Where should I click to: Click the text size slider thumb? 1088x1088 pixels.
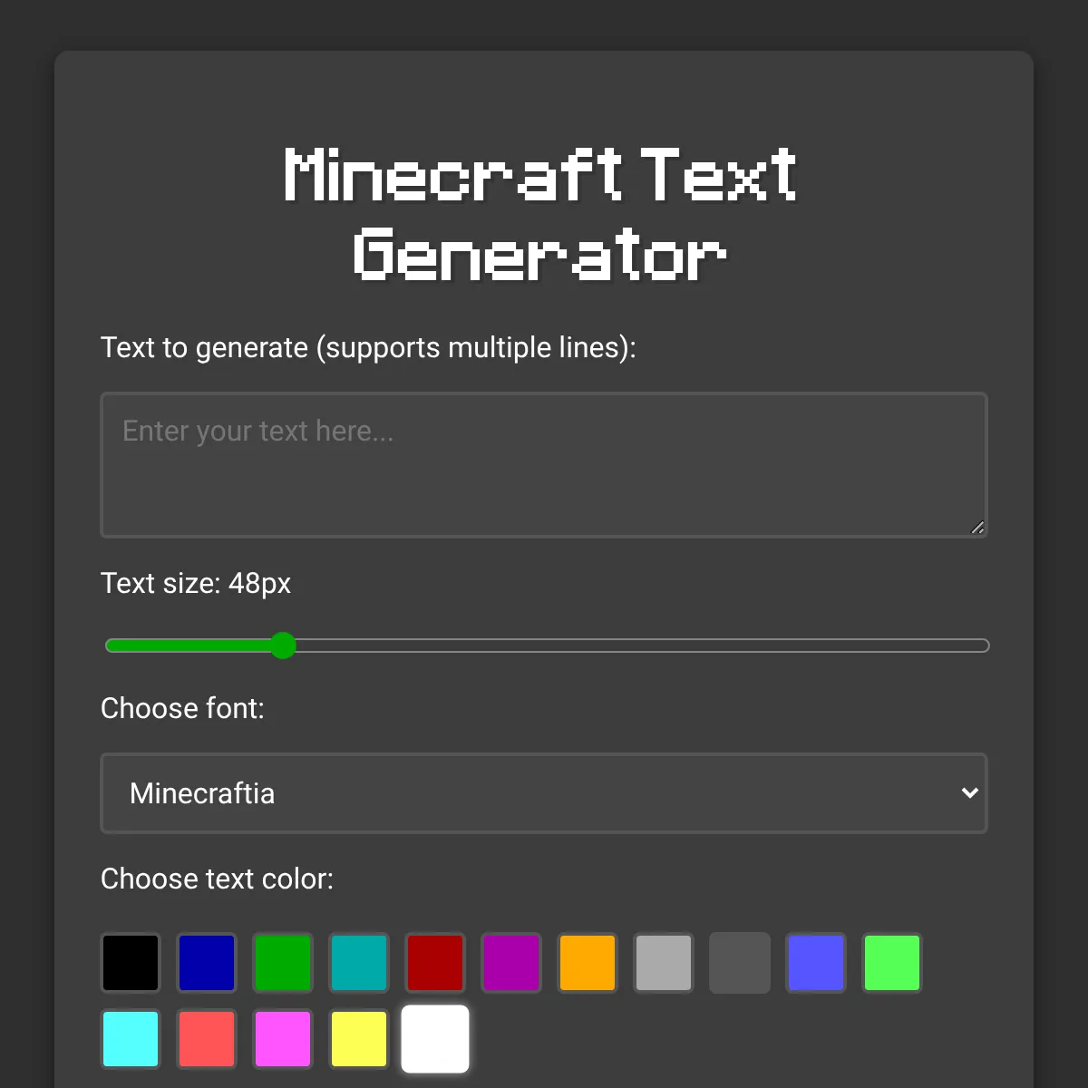click(283, 646)
